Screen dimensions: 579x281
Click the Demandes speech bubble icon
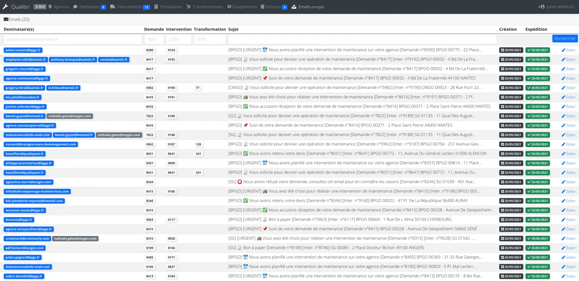pos(75,7)
